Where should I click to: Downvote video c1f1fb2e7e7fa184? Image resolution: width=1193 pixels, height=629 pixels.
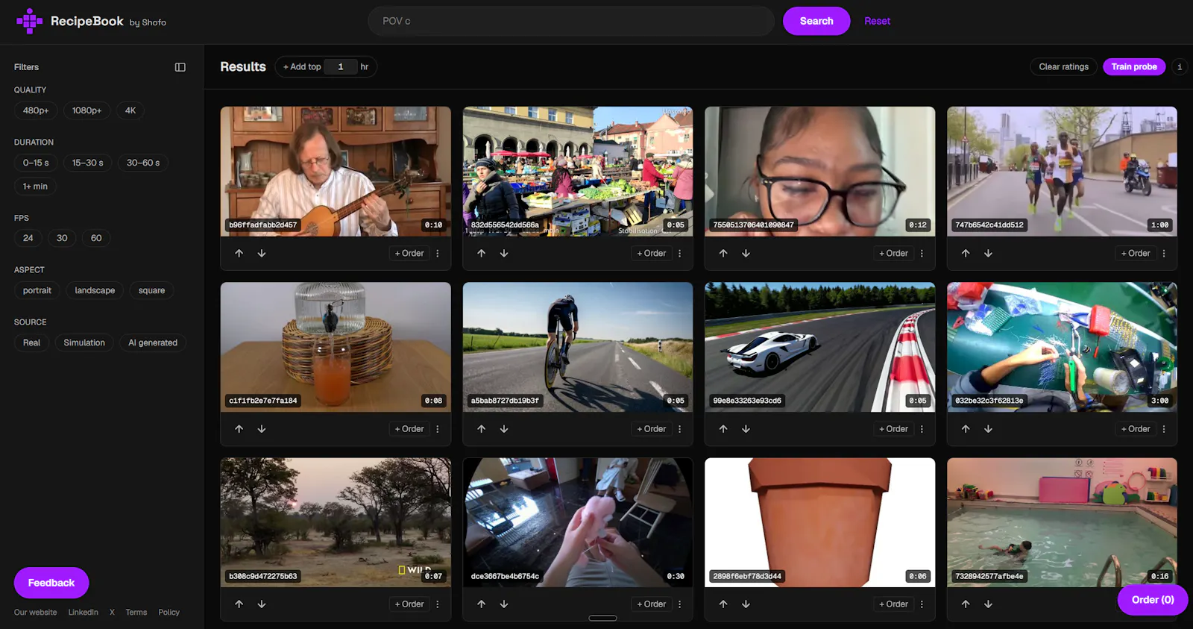tap(262, 429)
